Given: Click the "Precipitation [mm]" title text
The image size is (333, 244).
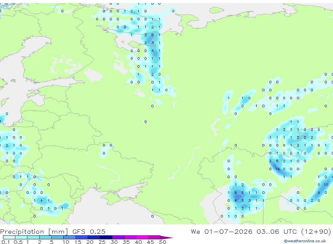Looking at the screenshot, I should coord(34,232).
